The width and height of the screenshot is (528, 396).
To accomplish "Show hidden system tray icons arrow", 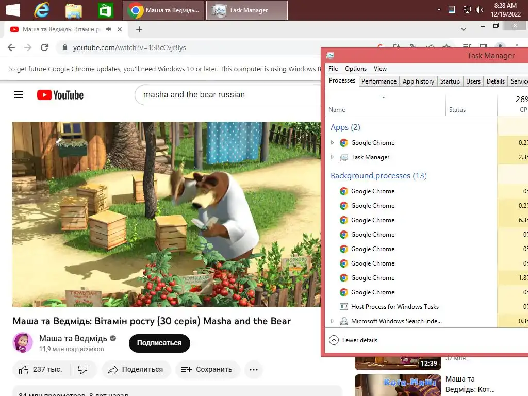I will coord(439,10).
